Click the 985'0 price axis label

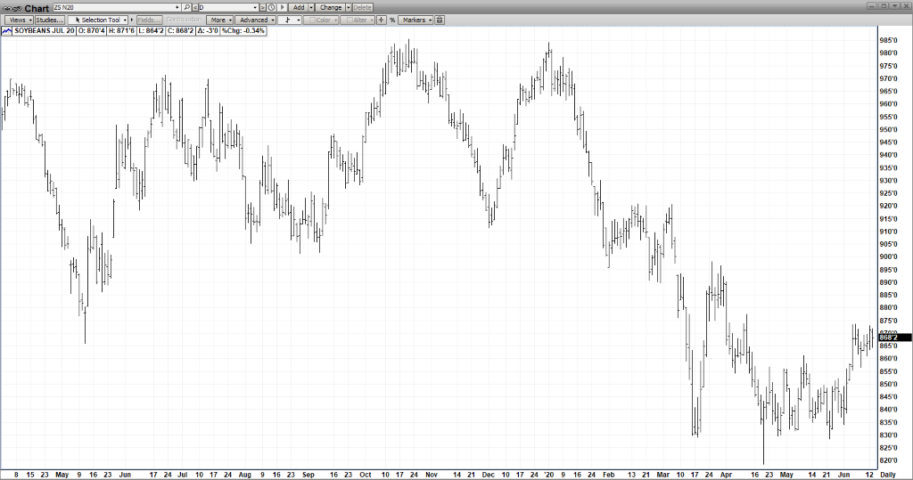coord(888,40)
